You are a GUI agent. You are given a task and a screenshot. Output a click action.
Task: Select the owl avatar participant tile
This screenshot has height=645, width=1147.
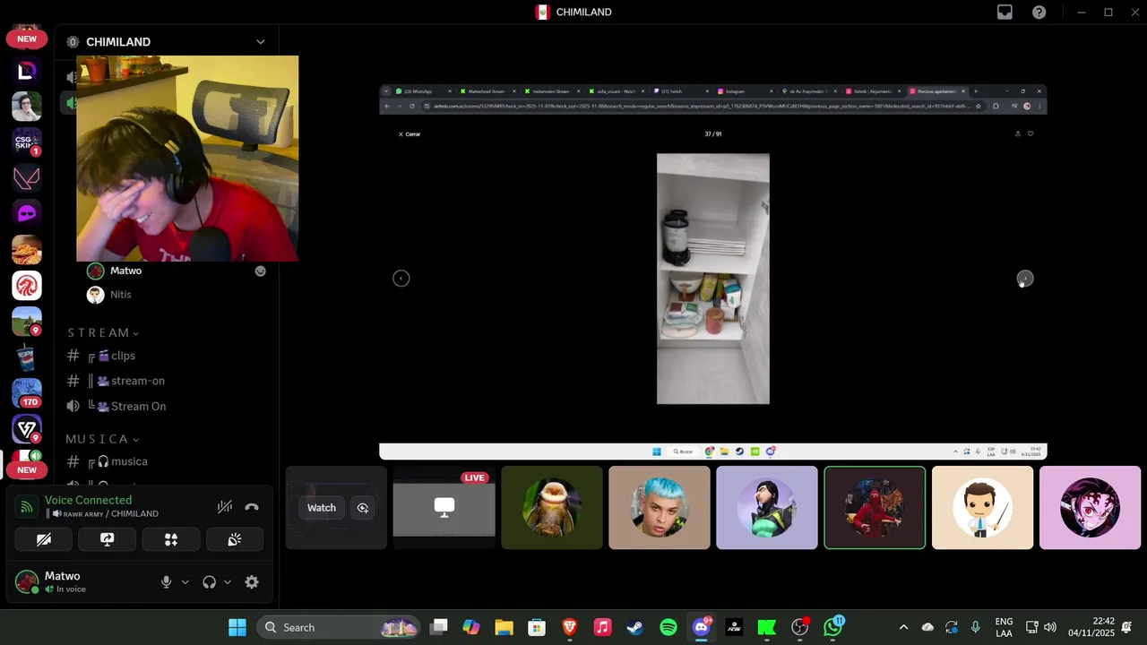552,507
